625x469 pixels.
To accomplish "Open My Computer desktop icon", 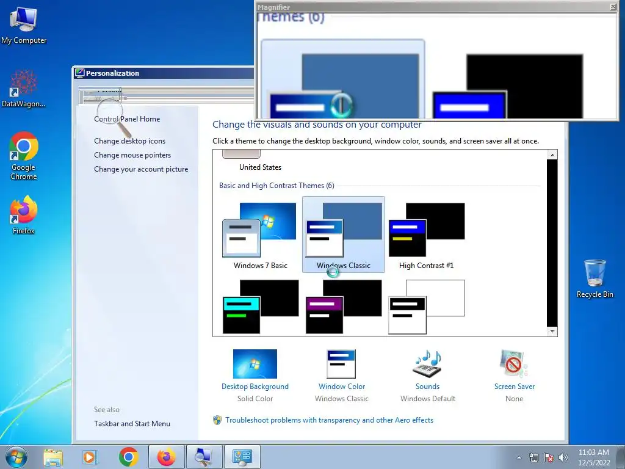I will point(24,25).
